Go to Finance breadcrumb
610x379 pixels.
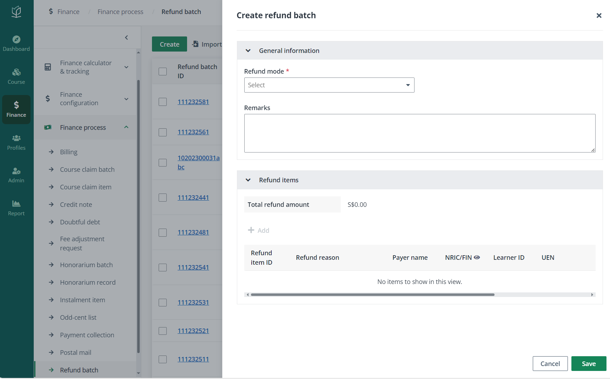pos(68,12)
